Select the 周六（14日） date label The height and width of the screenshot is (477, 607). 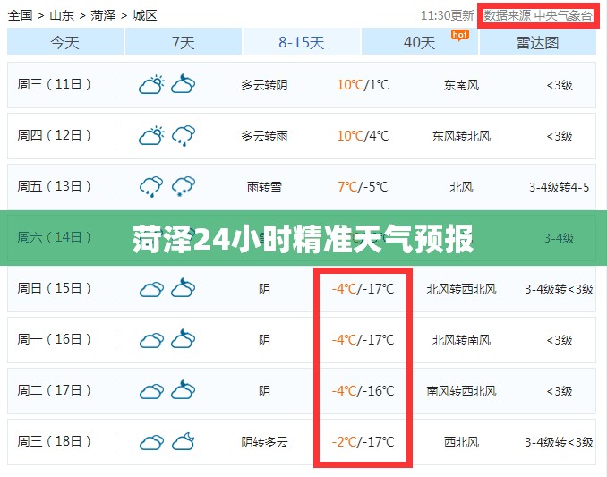54,237
